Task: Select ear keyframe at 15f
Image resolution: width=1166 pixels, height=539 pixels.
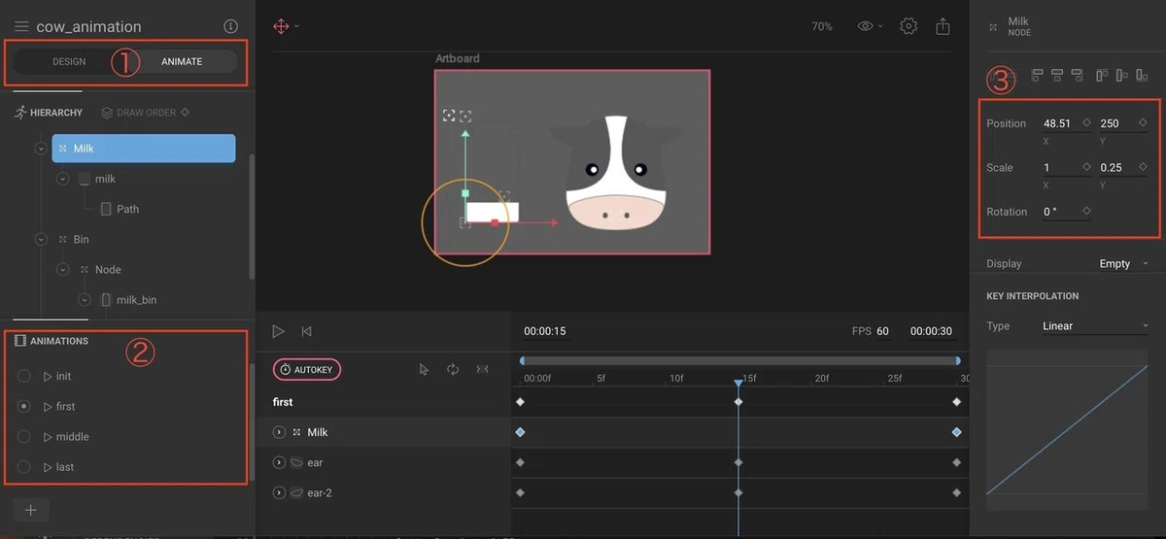Action: [x=738, y=462]
